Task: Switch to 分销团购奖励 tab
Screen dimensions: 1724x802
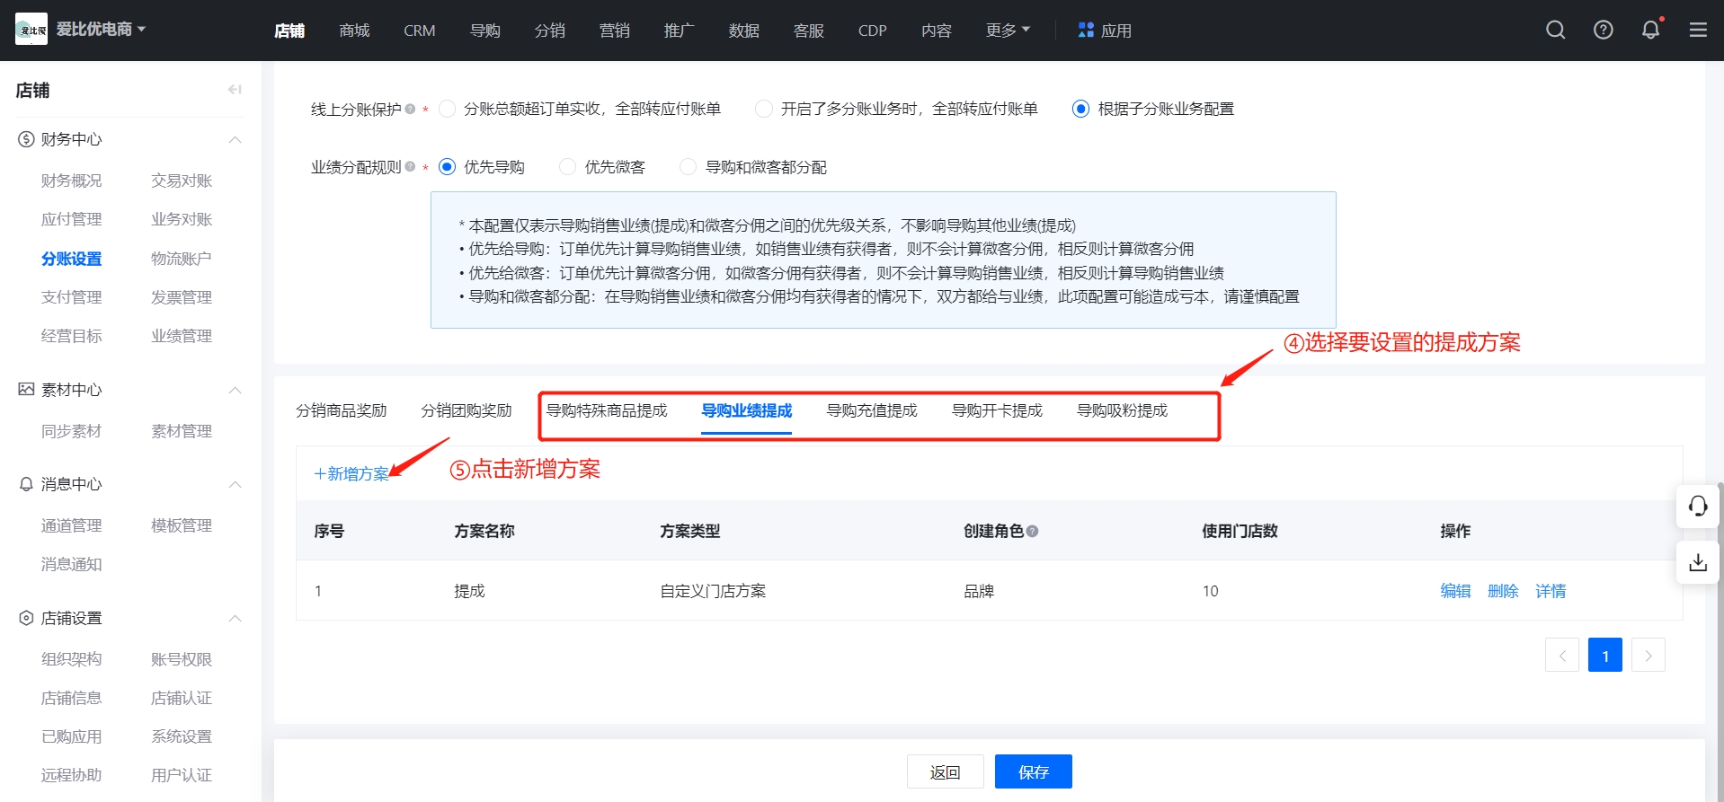Action: click(x=467, y=410)
